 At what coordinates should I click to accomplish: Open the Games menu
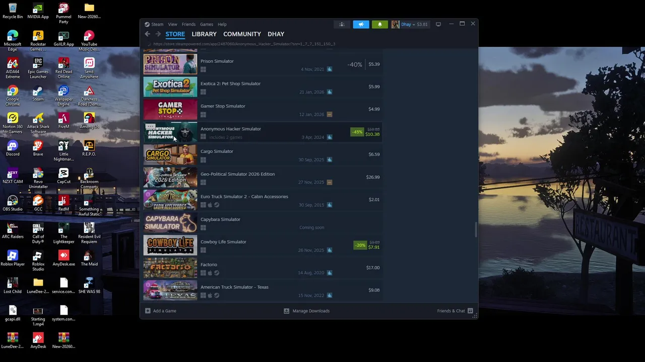(x=207, y=24)
